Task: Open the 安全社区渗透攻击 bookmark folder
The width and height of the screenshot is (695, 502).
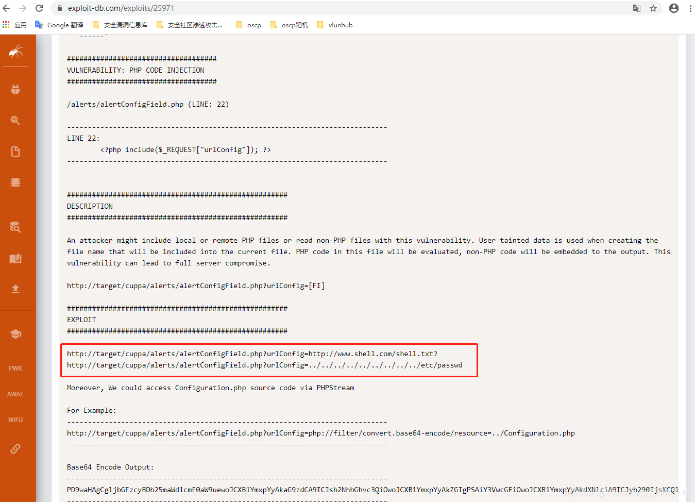Action: [x=190, y=25]
